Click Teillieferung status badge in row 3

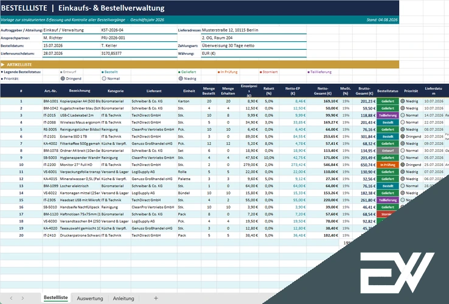[388, 116]
